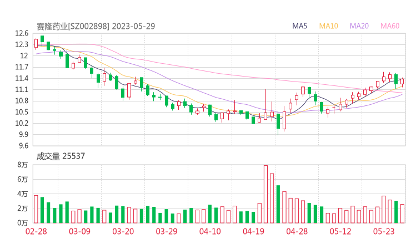411x244 pixels.
Task: Click the 03-20 date axis label
Action: (123, 231)
